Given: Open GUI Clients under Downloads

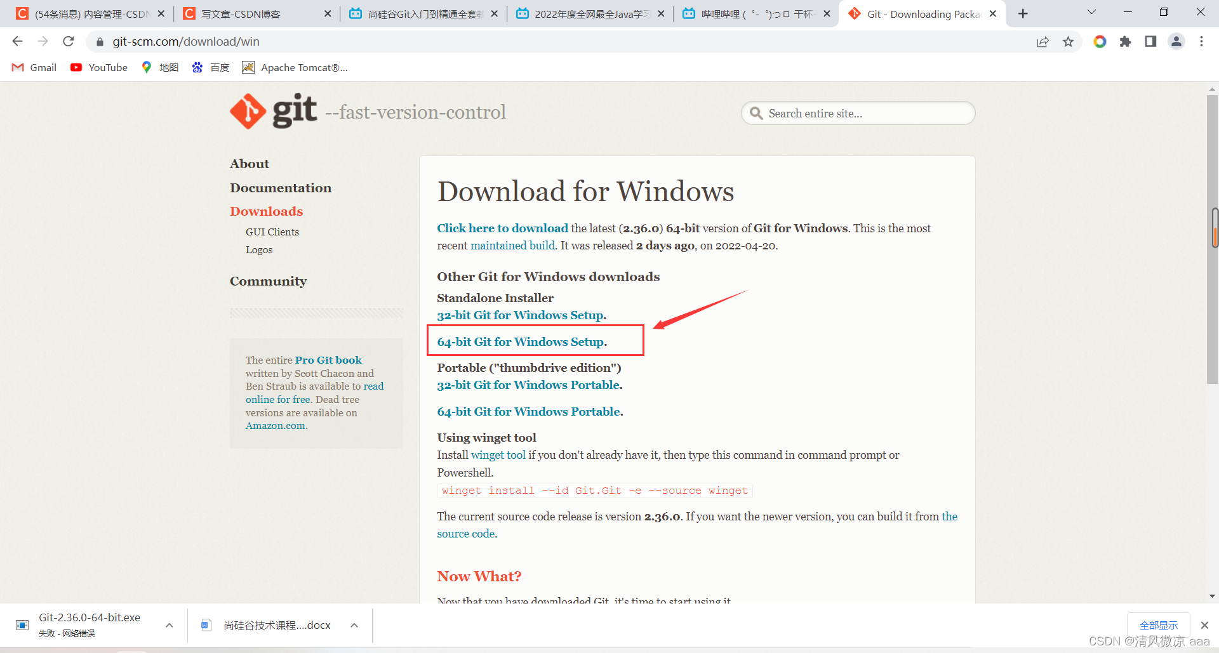Looking at the screenshot, I should 272,232.
